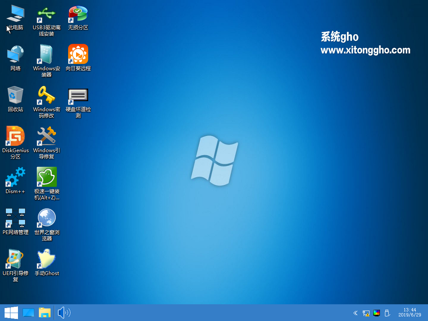Open File Explorer from the taskbar
Image resolution: width=428 pixels, height=321 pixels.
(44, 313)
